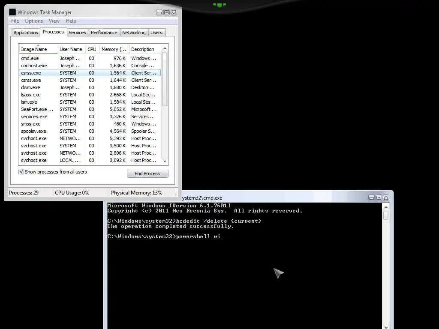The image size is (439, 329).
Task: Sort by Description column header
Action: point(145,49)
